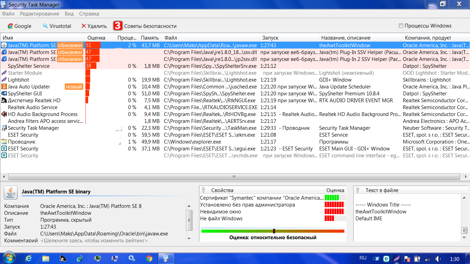Click the SpyShelter GUI icon
This screenshot has height=264, width=470.
click(x=4, y=93)
